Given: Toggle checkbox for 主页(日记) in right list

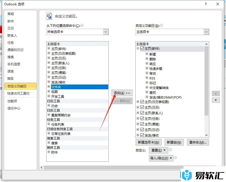Looking at the screenshot, I should pyautogui.click(x=142, y=130).
